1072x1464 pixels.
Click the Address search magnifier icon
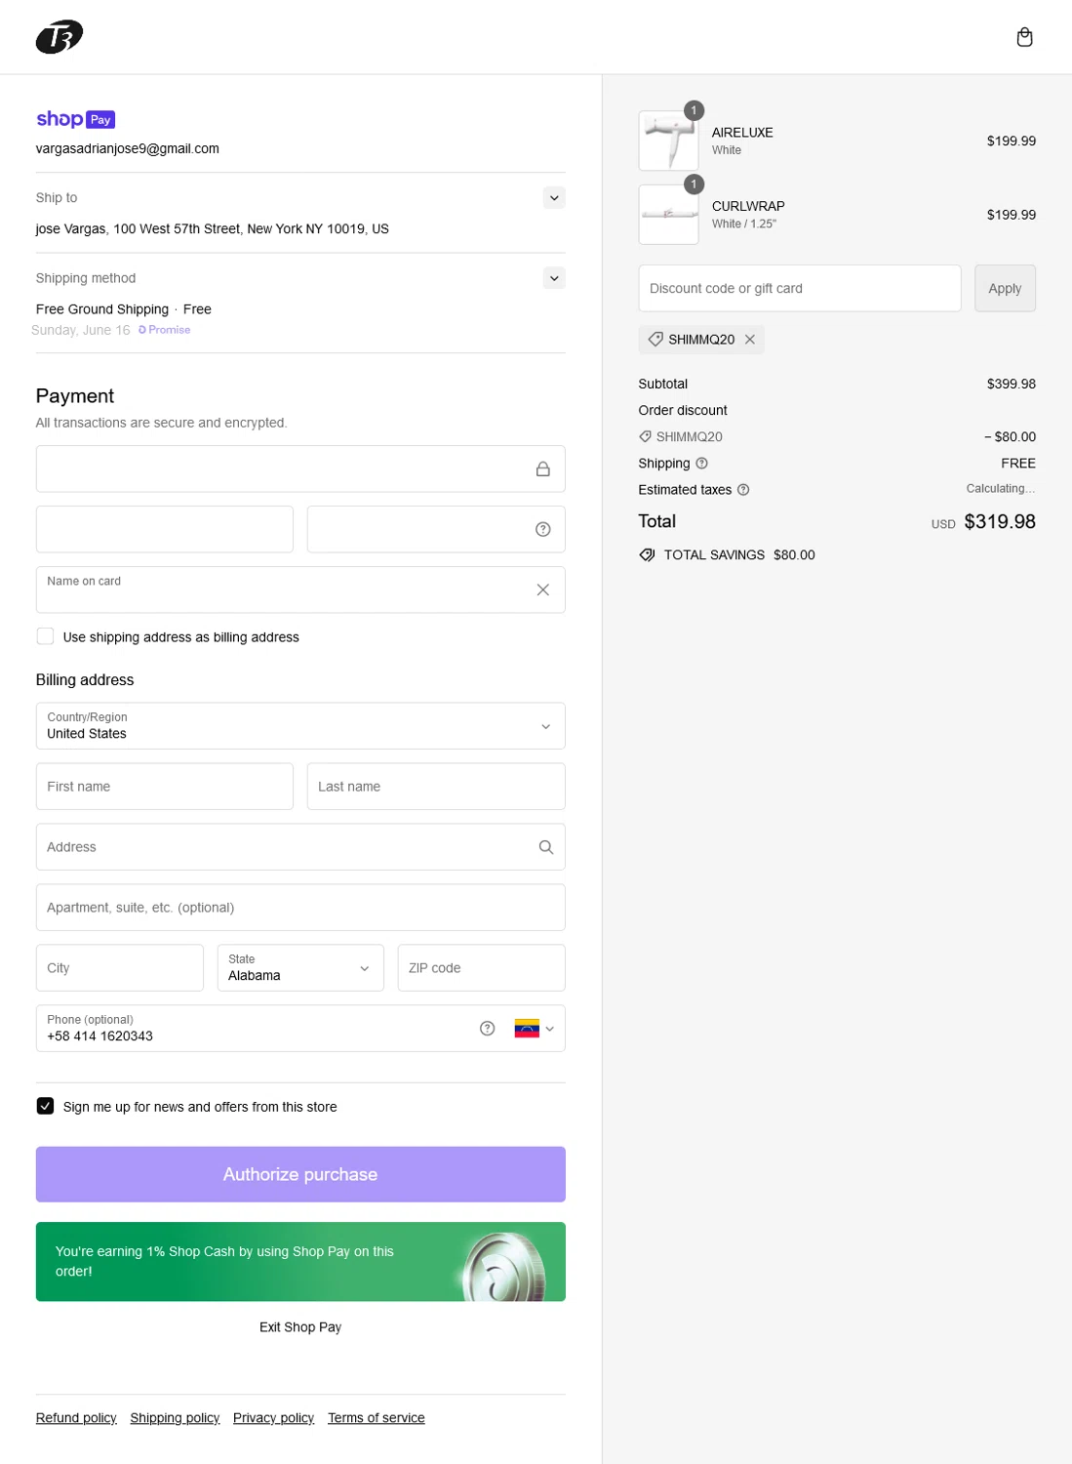pos(546,847)
